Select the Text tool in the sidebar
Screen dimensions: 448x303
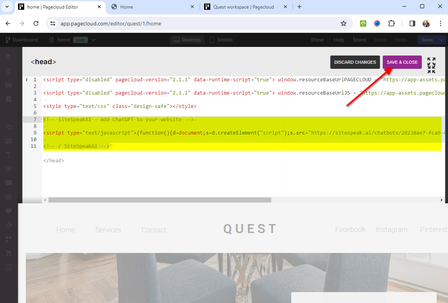[x=8, y=155]
